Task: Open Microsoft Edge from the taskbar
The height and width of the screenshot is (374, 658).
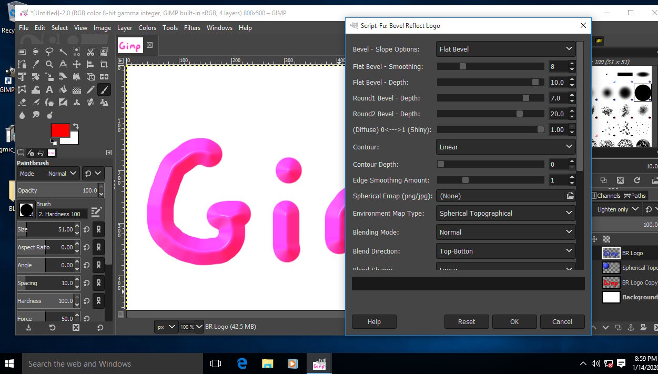Action: (x=242, y=363)
